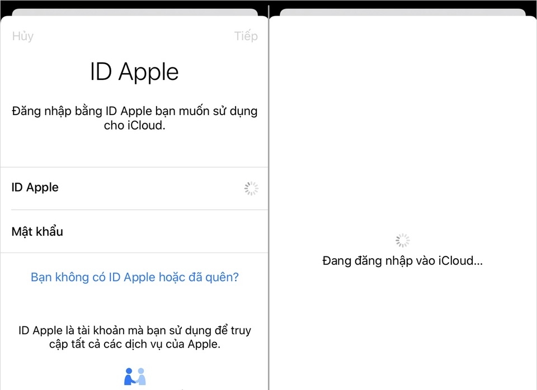This screenshot has width=537, height=390.
Task: Click the iCloud sign-in instruction text
Action: (134, 118)
